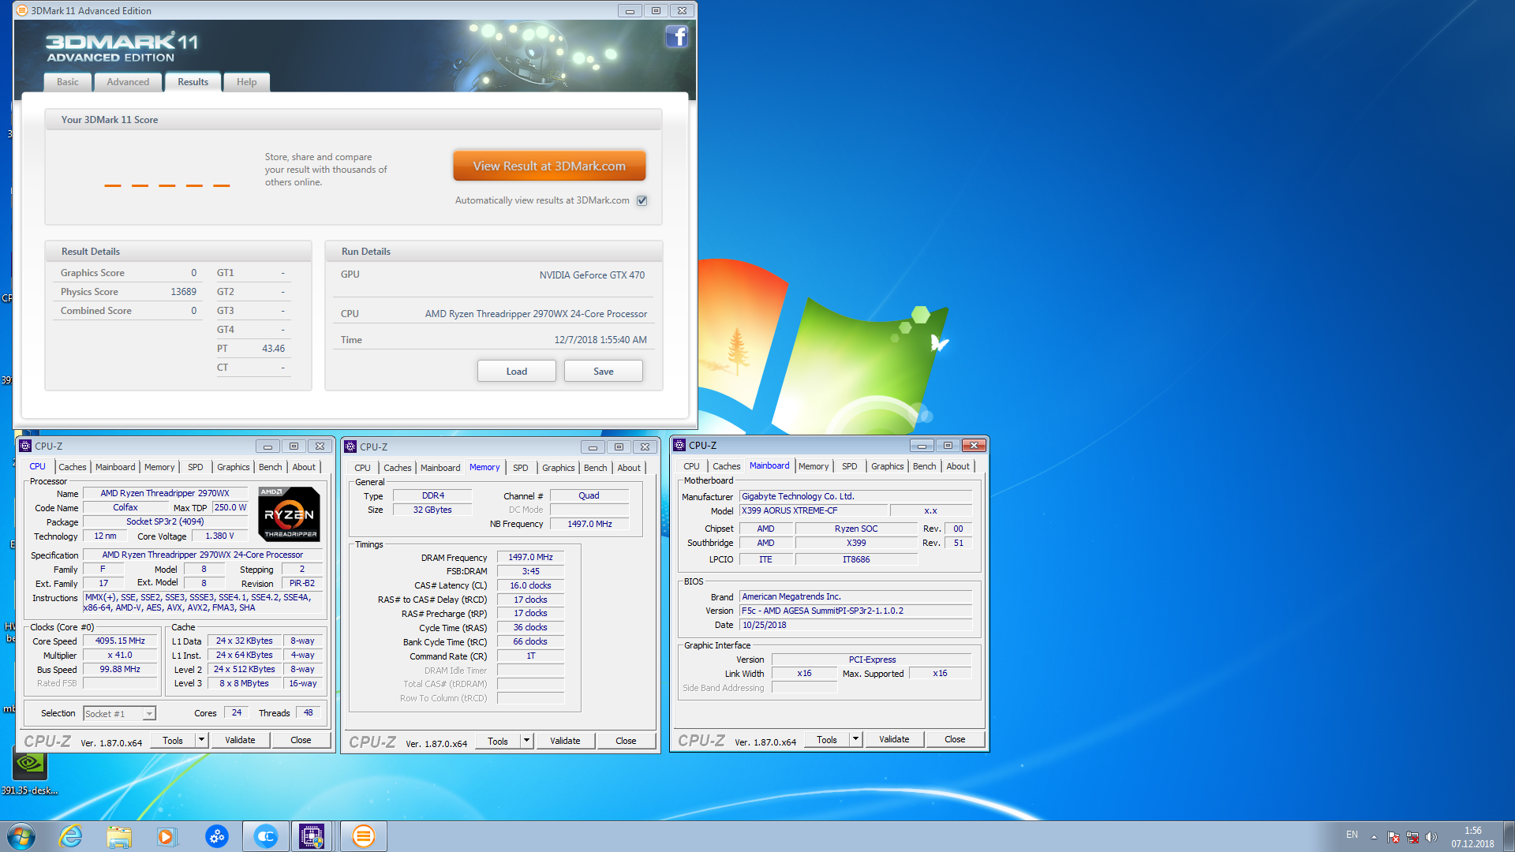Open Bench tab in left CPU-Z window
Image resolution: width=1515 pixels, height=852 pixels.
pos(270,467)
